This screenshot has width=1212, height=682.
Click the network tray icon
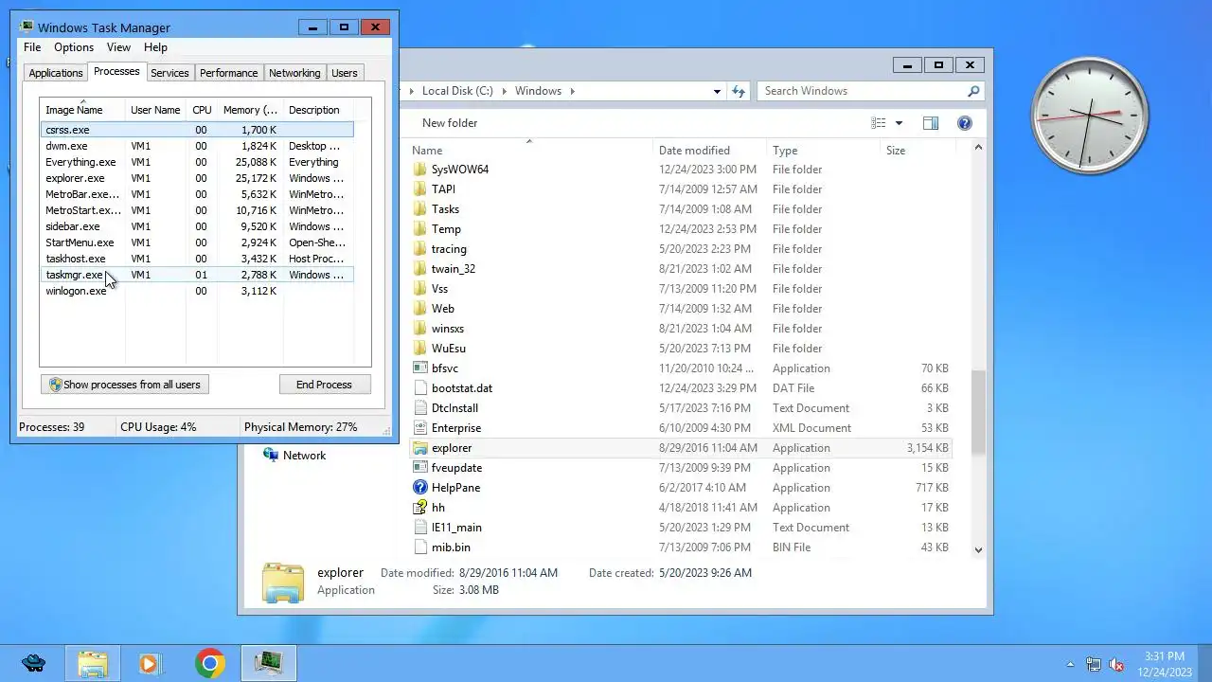coord(1094,664)
